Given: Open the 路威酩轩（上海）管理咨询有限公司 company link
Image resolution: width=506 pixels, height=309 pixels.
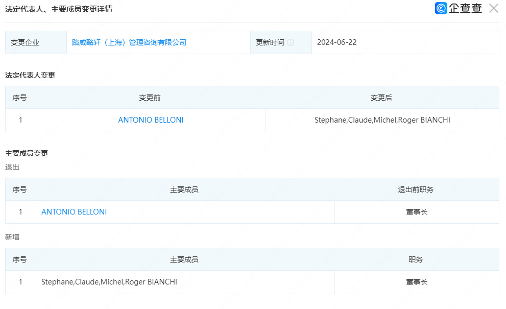Looking at the screenshot, I should 129,42.
